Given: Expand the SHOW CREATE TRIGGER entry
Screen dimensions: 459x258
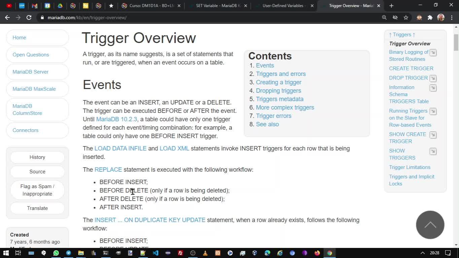Looking at the screenshot, I should point(433,135).
